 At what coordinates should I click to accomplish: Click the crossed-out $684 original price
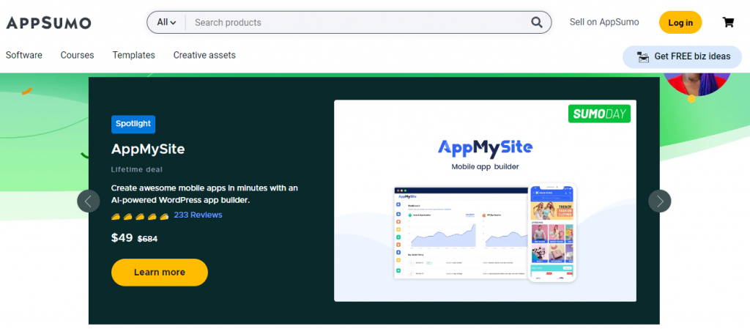click(147, 239)
